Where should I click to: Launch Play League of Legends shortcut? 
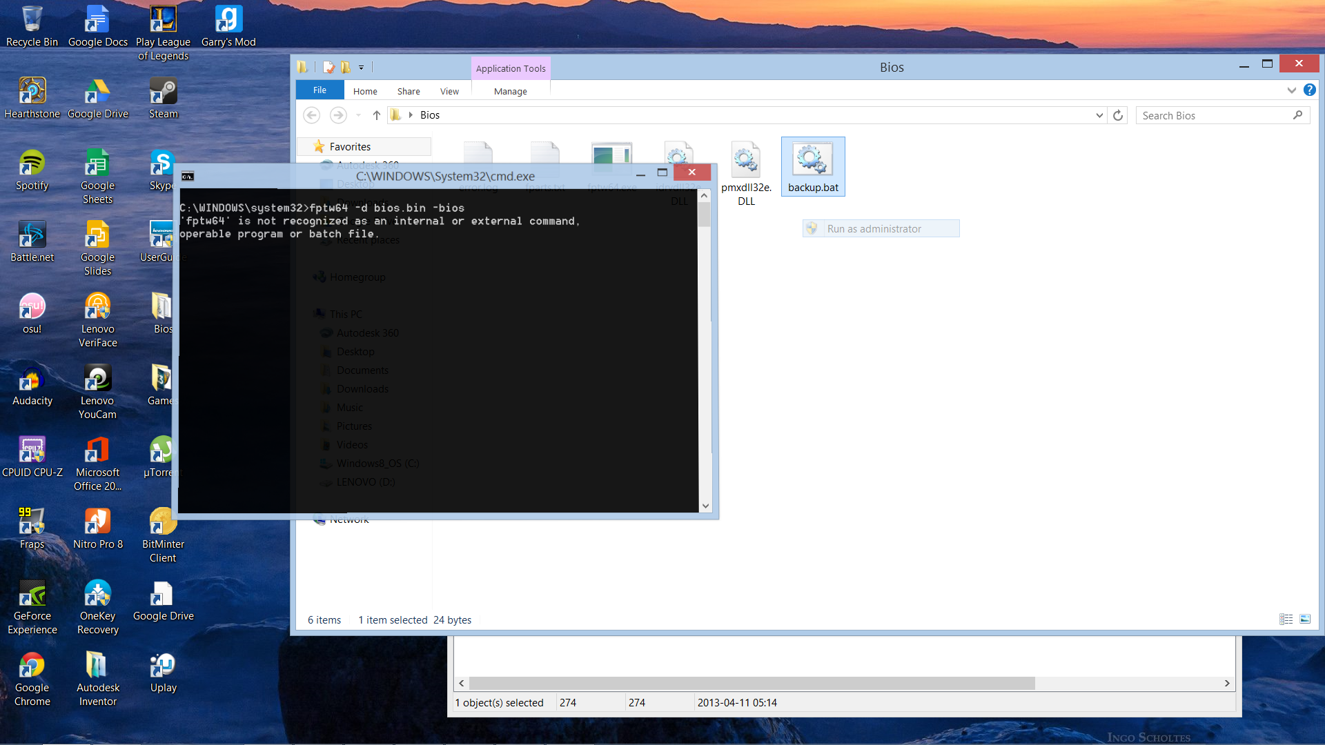pyautogui.click(x=163, y=33)
